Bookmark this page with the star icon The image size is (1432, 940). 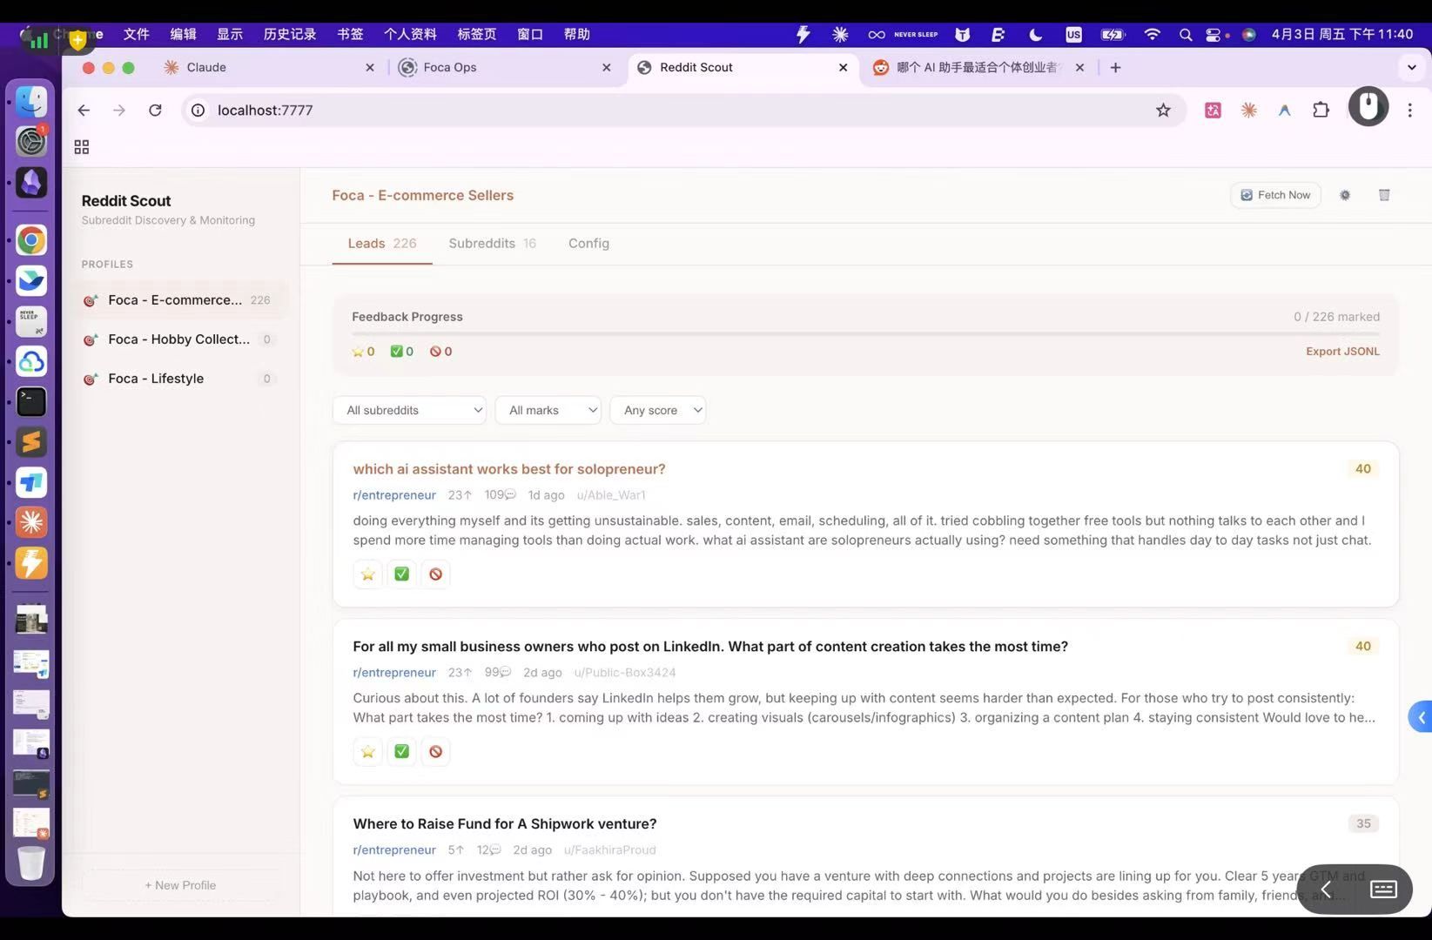pos(1163,111)
